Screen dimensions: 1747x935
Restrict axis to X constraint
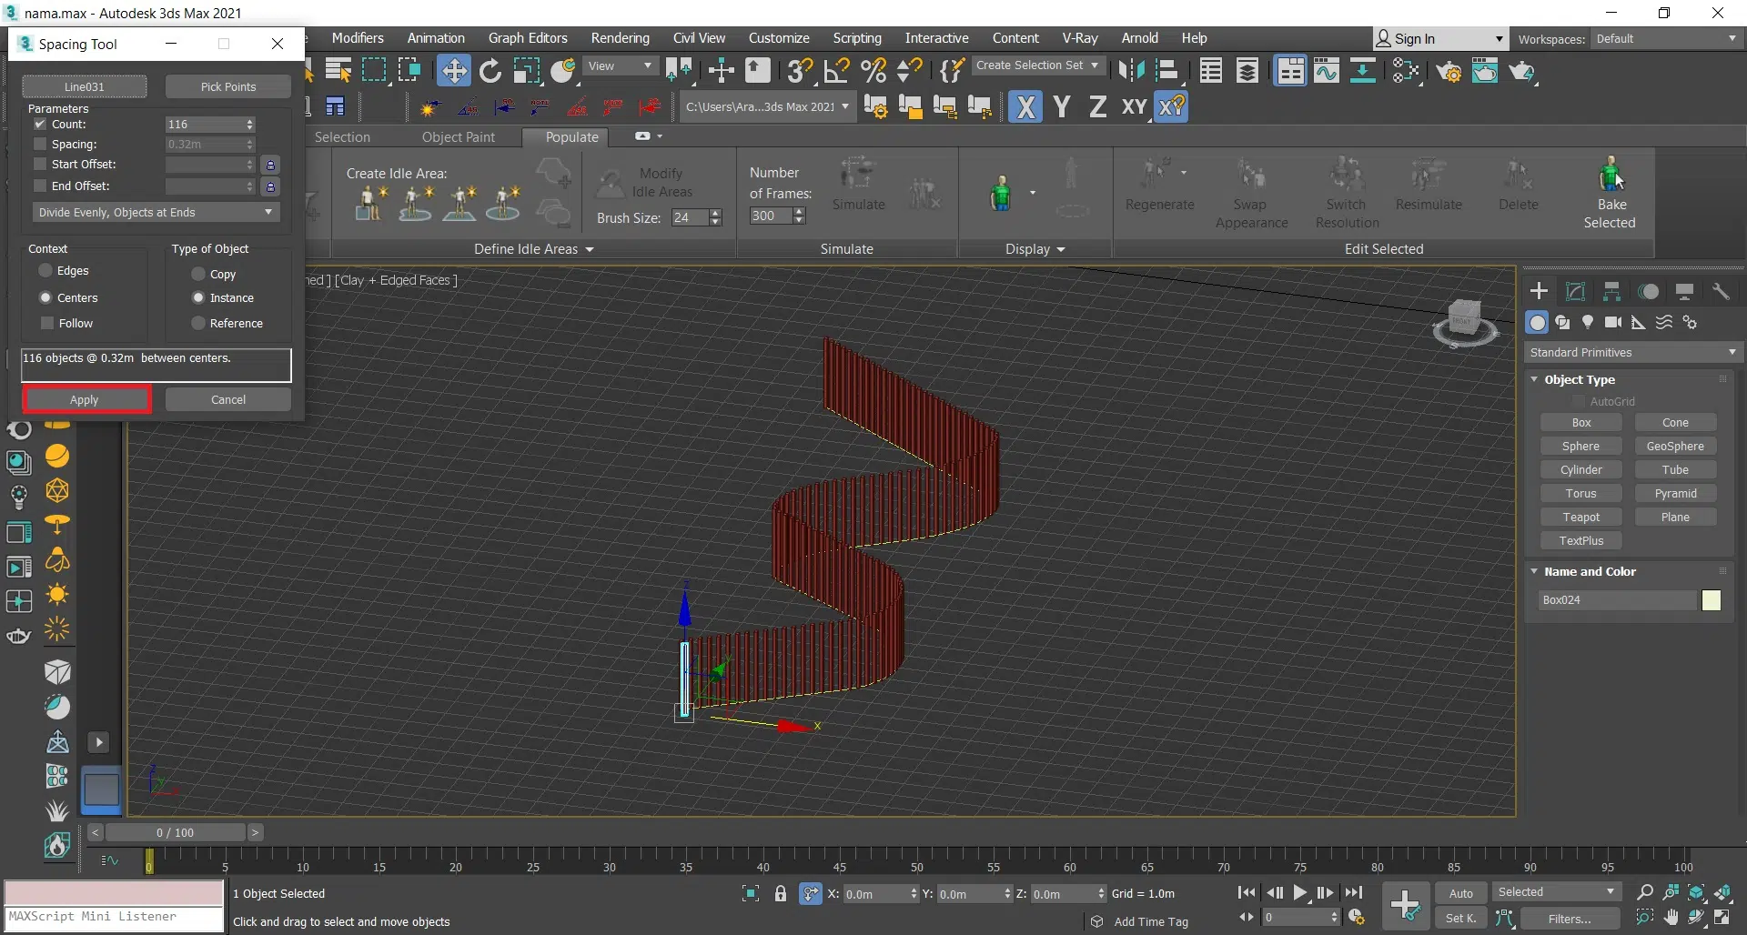coord(1025,107)
